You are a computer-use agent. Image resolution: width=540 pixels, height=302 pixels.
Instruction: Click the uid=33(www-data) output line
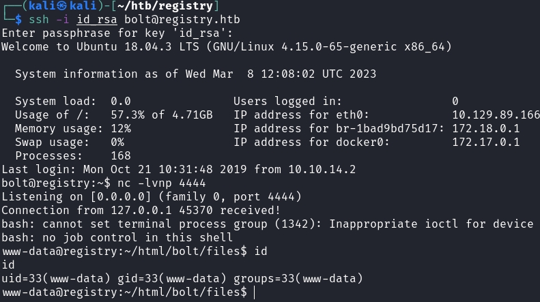[182, 278]
